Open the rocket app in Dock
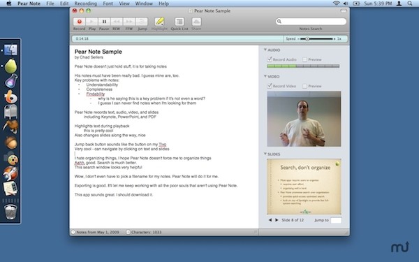This screenshot has width=419, height=262. [x=10, y=173]
